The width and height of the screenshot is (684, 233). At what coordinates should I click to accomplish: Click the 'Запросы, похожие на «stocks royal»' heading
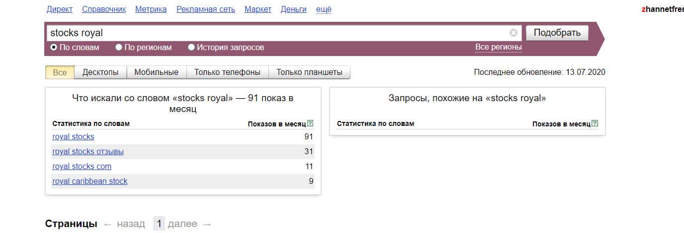(x=467, y=98)
